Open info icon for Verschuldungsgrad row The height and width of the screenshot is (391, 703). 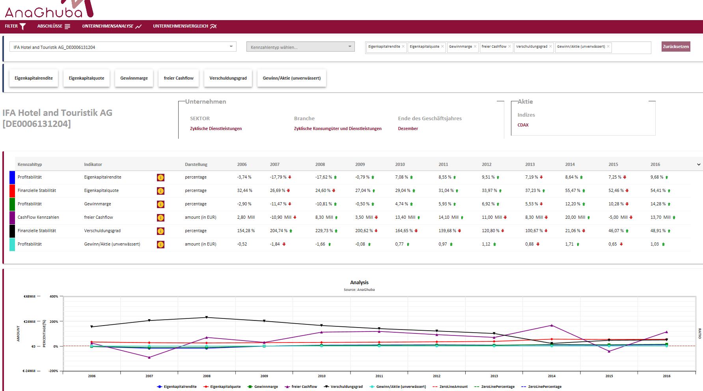click(x=160, y=231)
